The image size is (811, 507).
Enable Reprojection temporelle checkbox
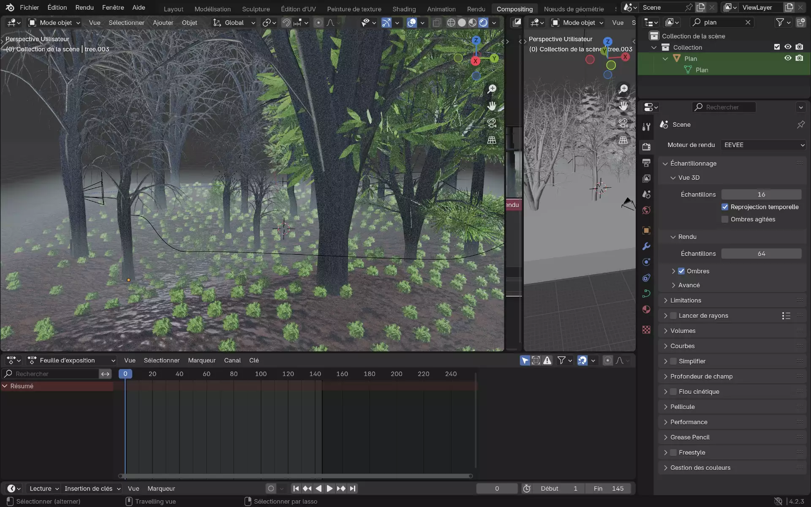(x=725, y=207)
